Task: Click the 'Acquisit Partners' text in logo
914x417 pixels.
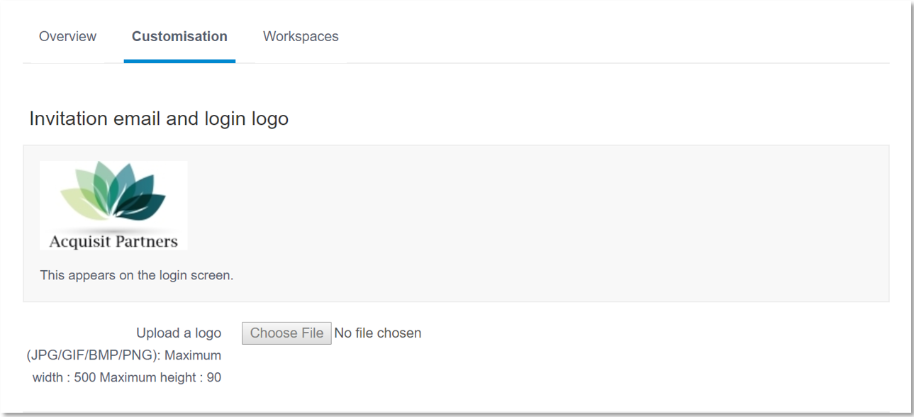Action: click(113, 241)
